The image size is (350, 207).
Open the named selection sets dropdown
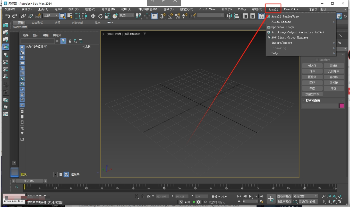(211, 15)
